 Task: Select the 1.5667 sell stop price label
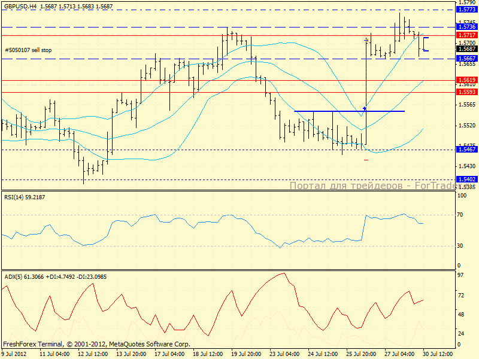[x=466, y=59]
